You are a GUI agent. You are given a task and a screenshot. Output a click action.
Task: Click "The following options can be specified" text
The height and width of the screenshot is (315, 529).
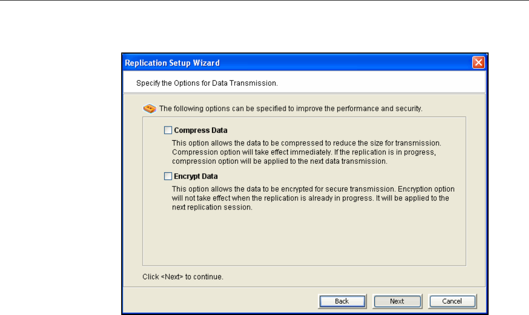(291, 109)
